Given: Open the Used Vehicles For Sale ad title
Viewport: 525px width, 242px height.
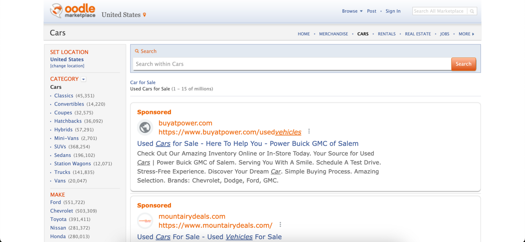Looking at the screenshot, I should pos(209,237).
